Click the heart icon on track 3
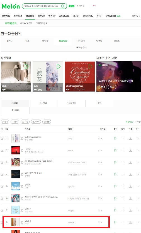Screen dimensions: 141x233 pos(99,162)
